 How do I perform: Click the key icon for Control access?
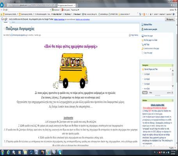coord(142,49)
